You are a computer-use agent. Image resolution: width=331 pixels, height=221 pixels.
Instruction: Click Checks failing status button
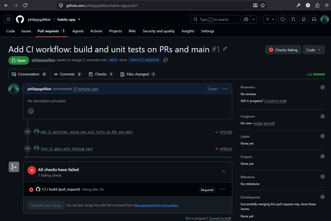pos(283,50)
